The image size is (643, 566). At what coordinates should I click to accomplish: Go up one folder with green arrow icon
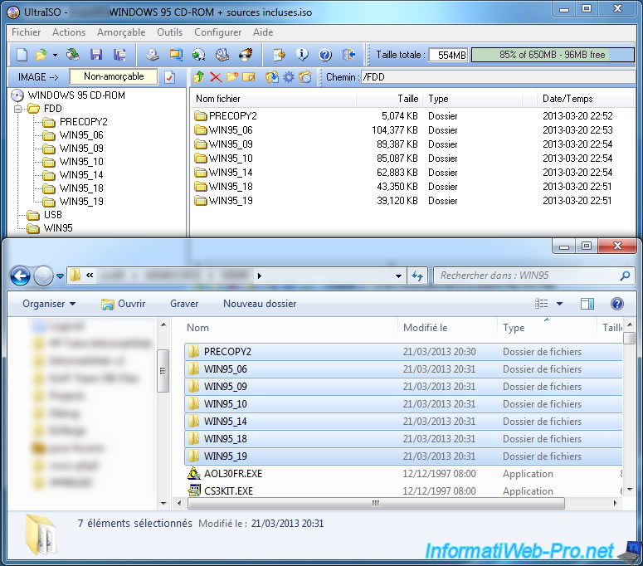click(199, 77)
